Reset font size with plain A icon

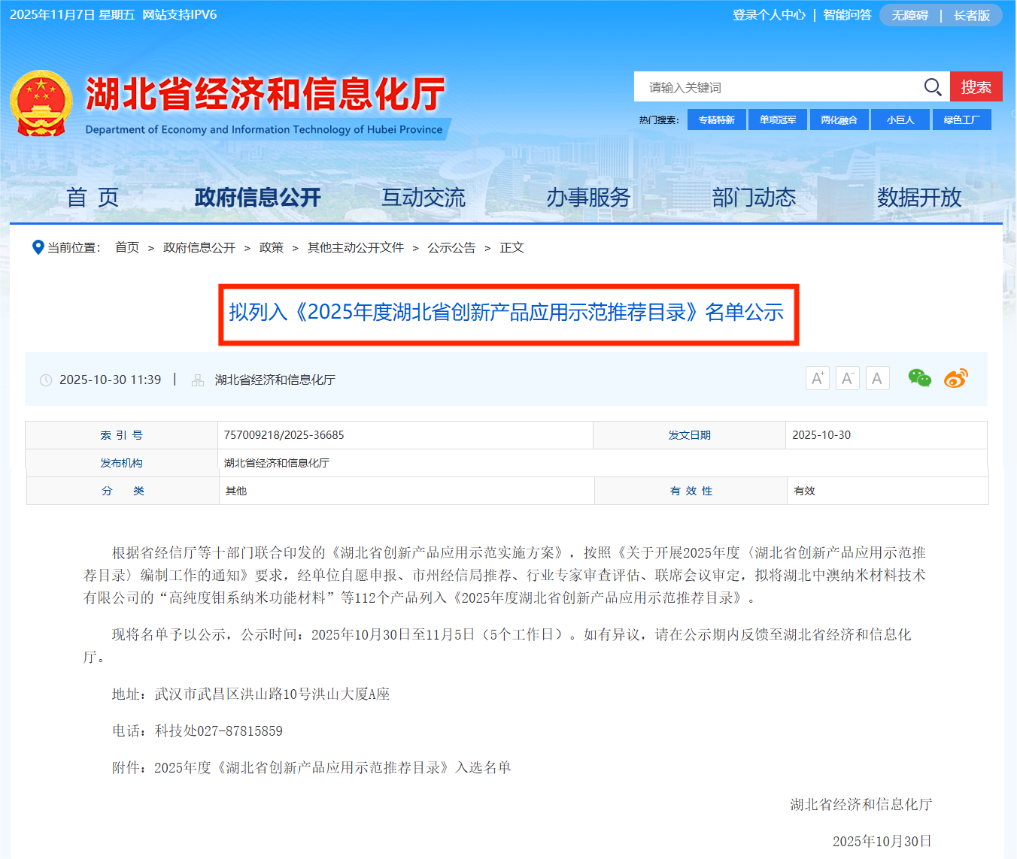877,378
